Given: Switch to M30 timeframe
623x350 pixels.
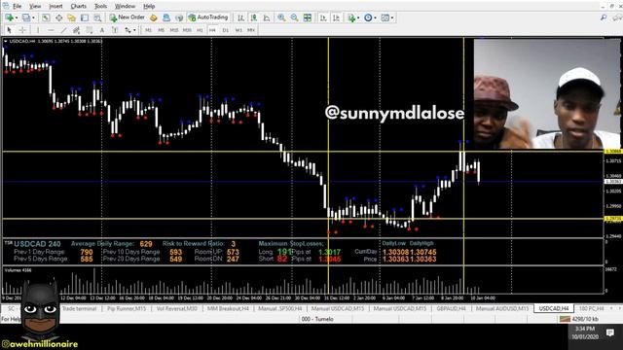Looking at the screenshot, I should click(x=187, y=30).
